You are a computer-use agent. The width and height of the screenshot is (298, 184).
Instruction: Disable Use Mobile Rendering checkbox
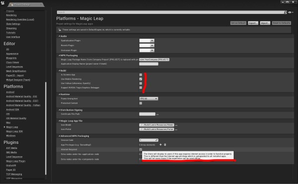(x=141, y=79)
